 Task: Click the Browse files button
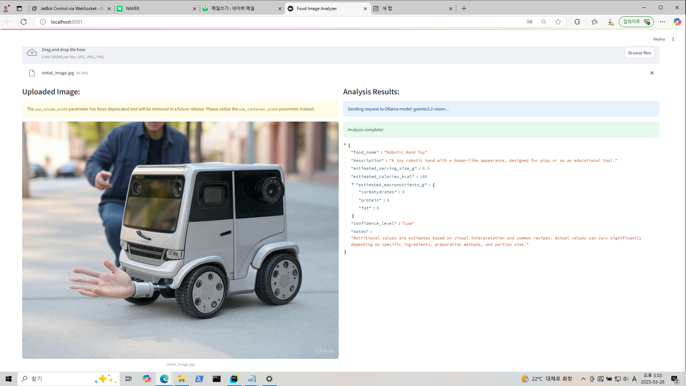coord(639,53)
